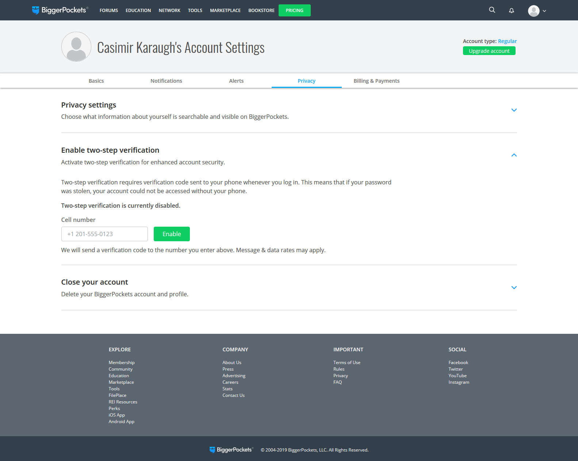Open footer FAQ link
This screenshot has width=578, height=461.
(338, 382)
